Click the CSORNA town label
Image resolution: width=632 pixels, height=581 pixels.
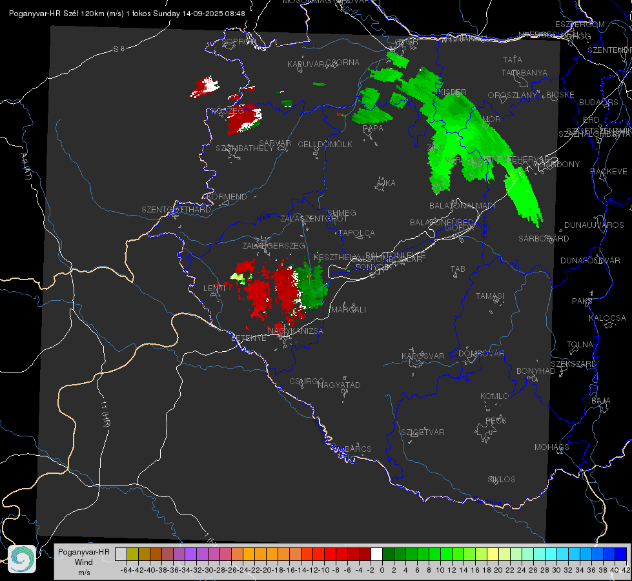click(343, 63)
